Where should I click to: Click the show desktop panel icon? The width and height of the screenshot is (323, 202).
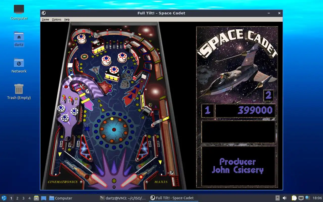43,198
